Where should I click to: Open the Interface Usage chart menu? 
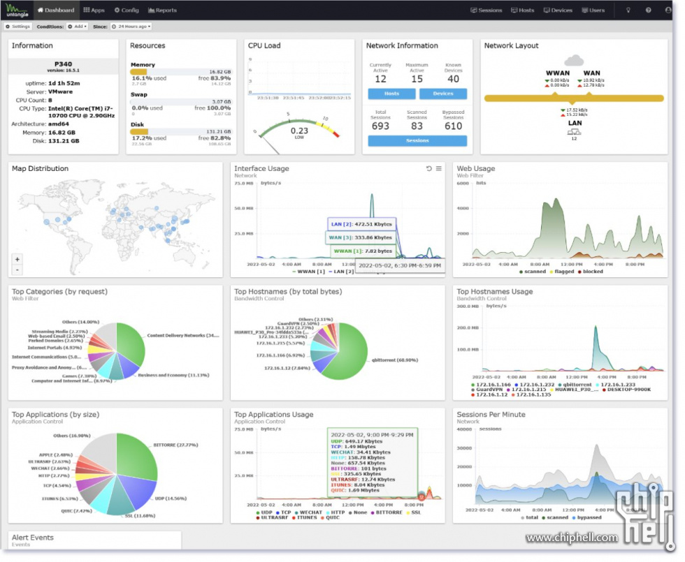coord(439,168)
